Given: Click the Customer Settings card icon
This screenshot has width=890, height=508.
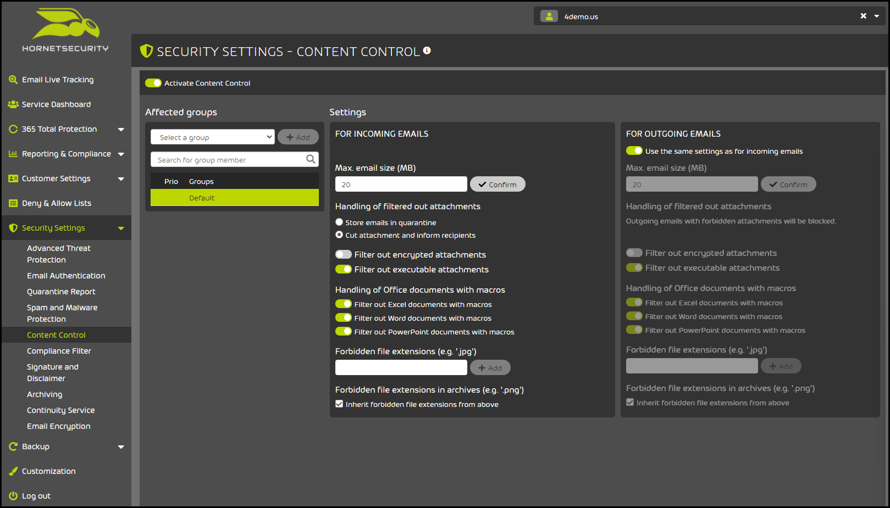Looking at the screenshot, I should (x=13, y=178).
